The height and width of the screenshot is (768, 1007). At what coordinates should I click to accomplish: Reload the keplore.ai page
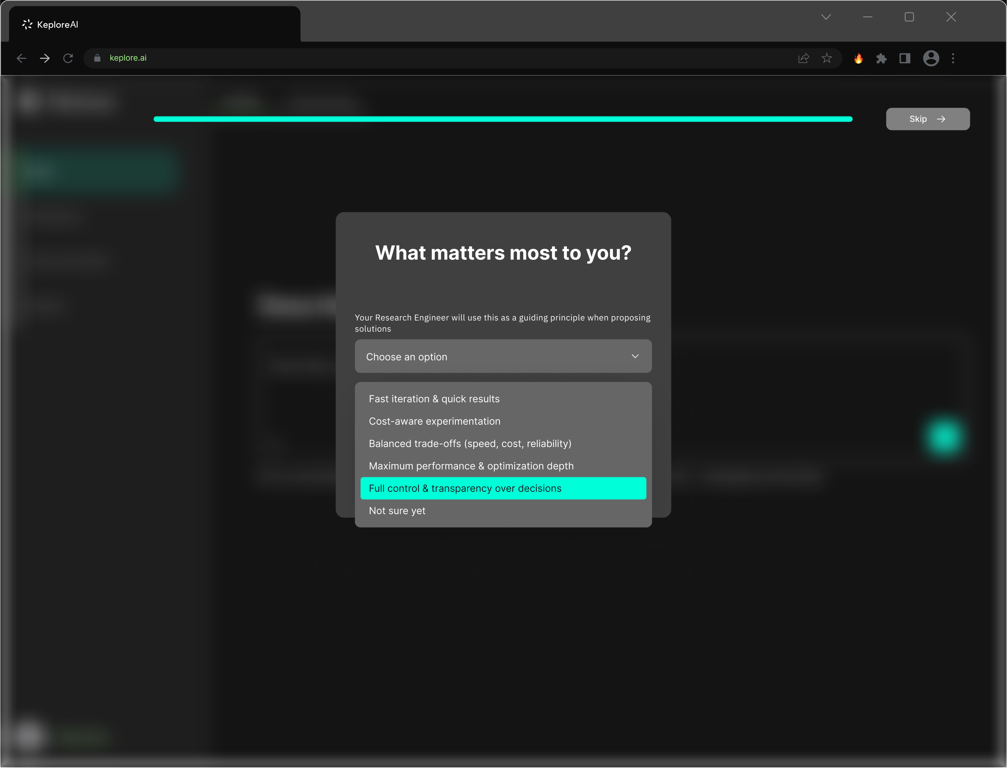[68, 58]
